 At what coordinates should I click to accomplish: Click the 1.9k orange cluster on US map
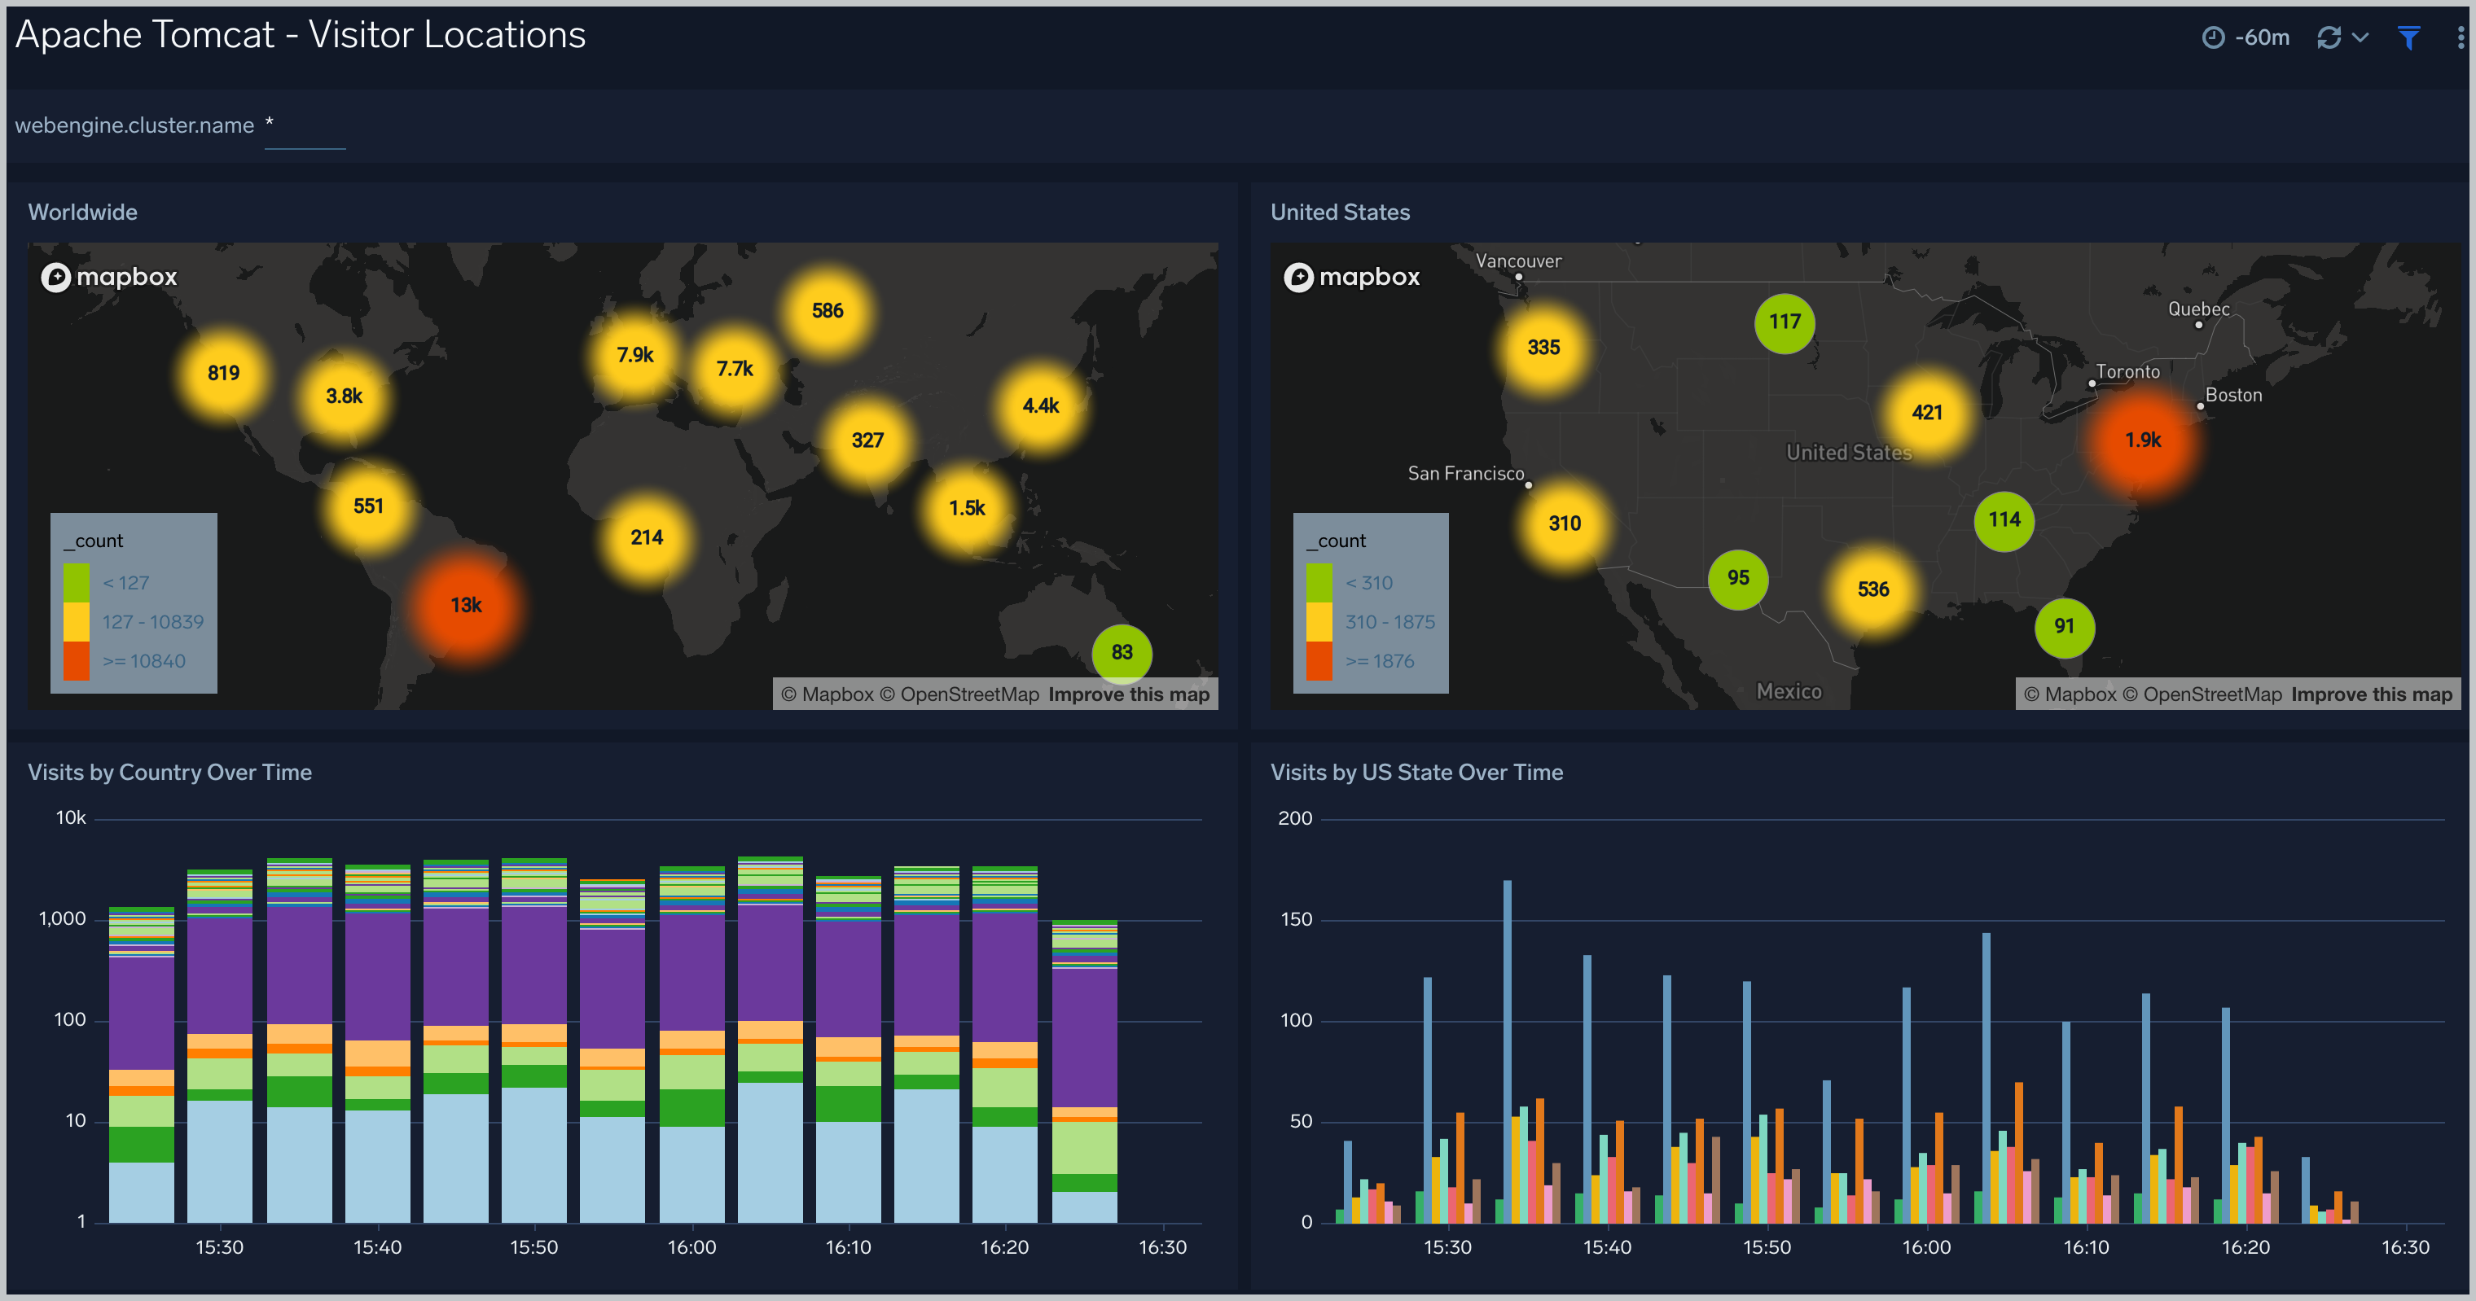2142,440
